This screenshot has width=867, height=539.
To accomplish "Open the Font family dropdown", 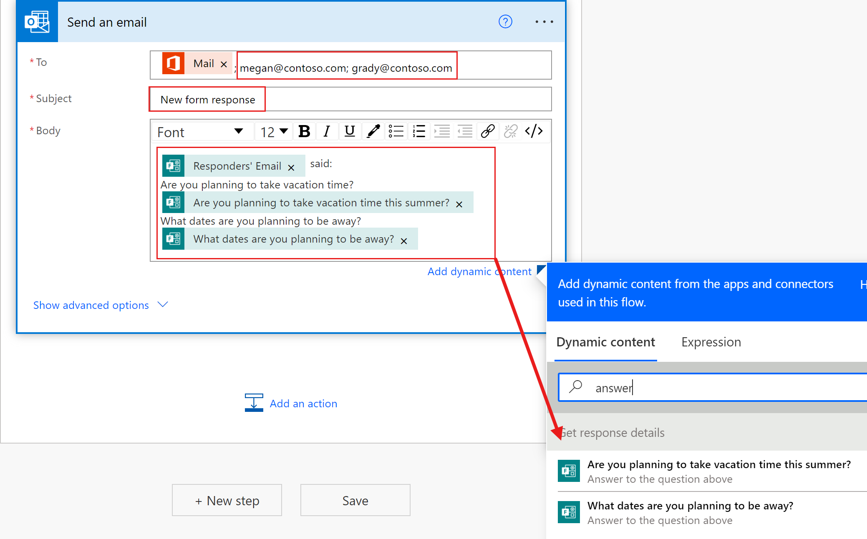I will [x=200, y=132].
